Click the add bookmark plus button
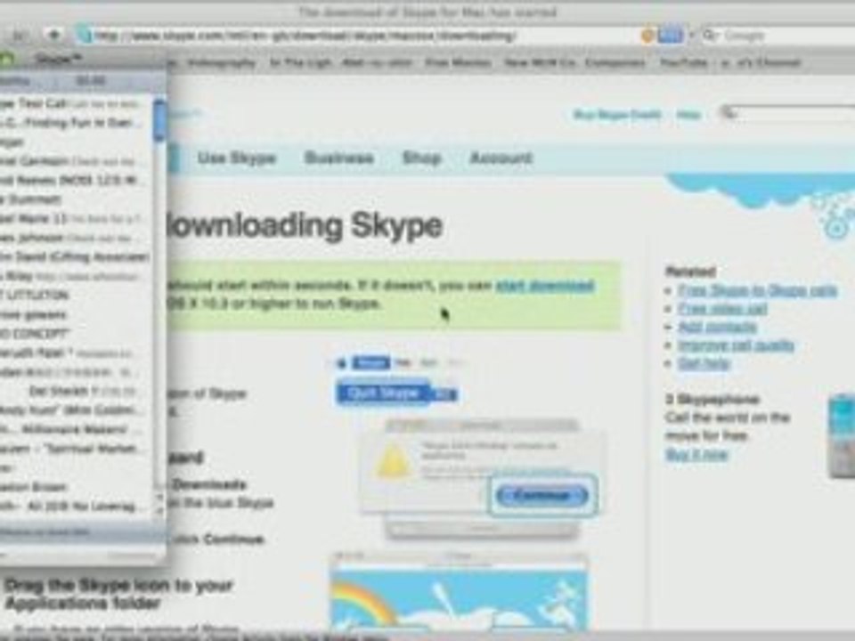This screenshot has height=641, width=855. pyautogui.click(x=54, y=36)
